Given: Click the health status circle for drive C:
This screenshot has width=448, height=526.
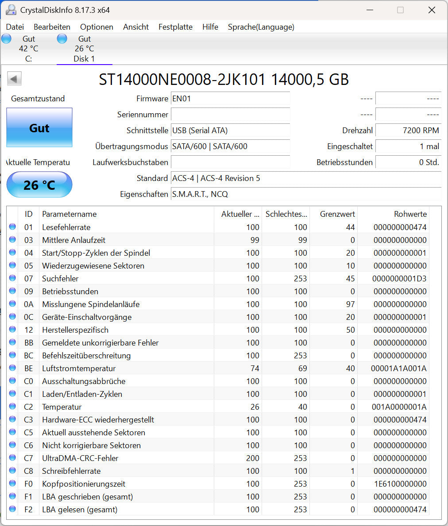Looking at the screenshot, I should coord(6,38).
